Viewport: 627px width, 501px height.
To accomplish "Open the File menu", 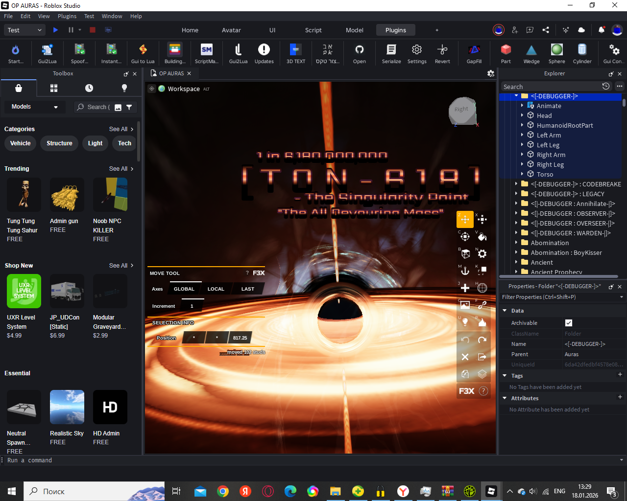I will coord(8,16).
